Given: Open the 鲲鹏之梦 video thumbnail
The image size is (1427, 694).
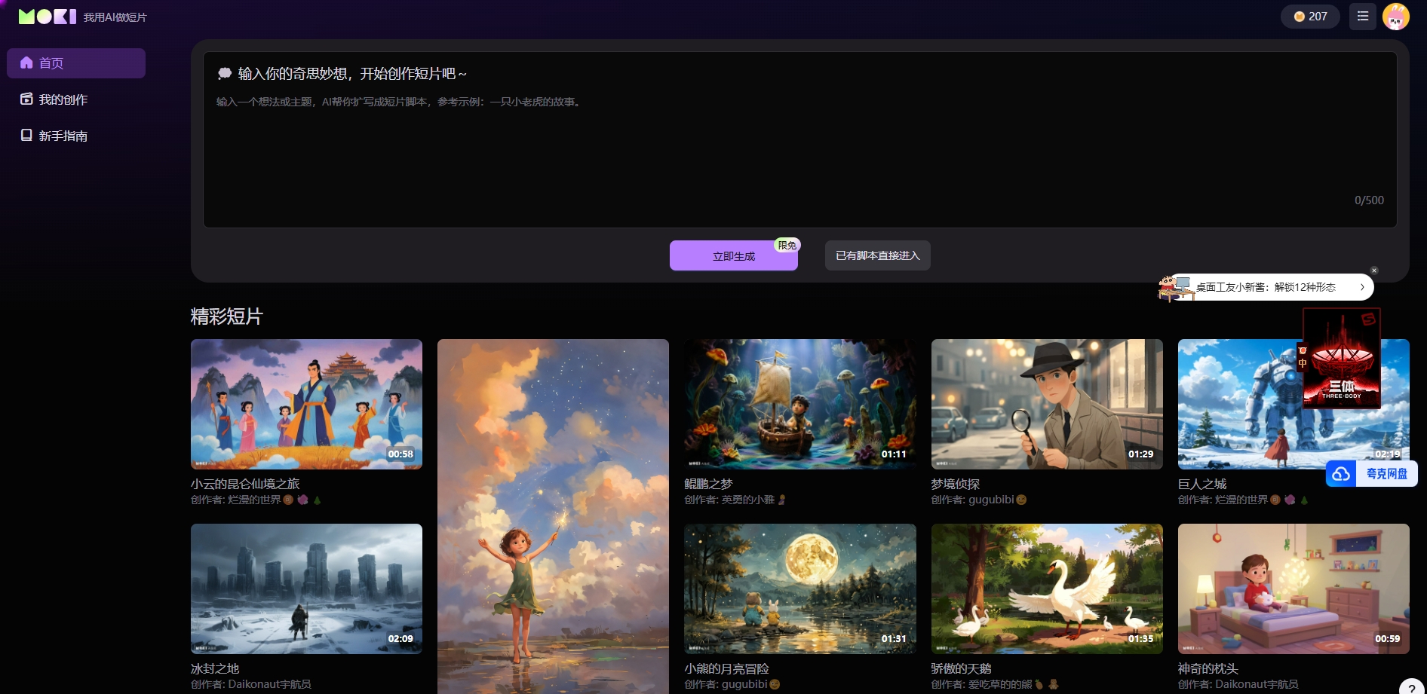Looking at the screenshot, I should 799,404.
